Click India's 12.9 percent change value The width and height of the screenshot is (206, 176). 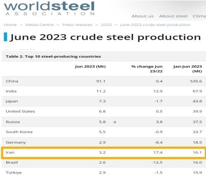(x=158, y=91)
